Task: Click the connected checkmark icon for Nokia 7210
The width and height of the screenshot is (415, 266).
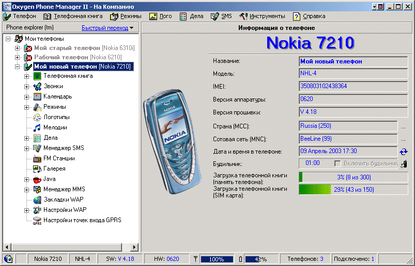Action: coord(28,66)
